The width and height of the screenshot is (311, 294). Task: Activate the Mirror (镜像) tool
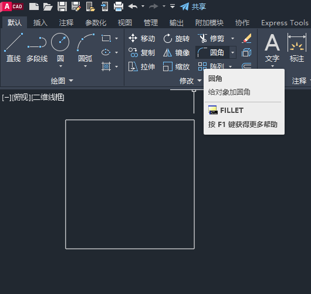click(x=176, y=53)
